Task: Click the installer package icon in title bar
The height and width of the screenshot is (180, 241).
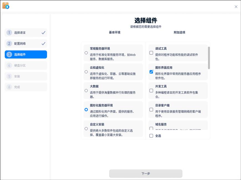Action: (6, 6)
